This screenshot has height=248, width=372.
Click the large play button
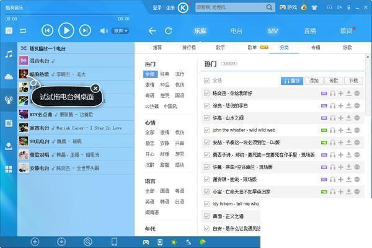coord(66,30)
